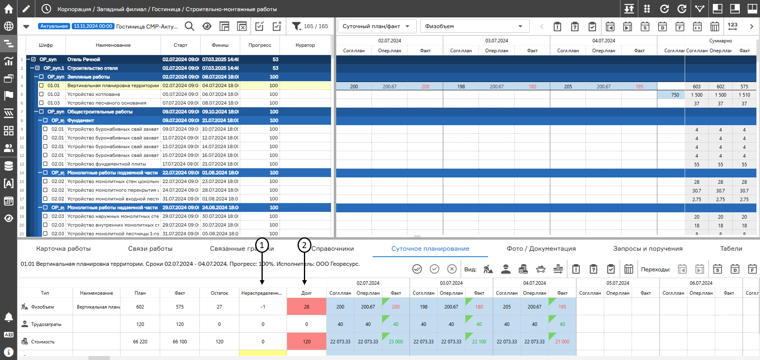Select the Gantt schedule sidebar icon
The image size is (760, 360).
point(8,44)
